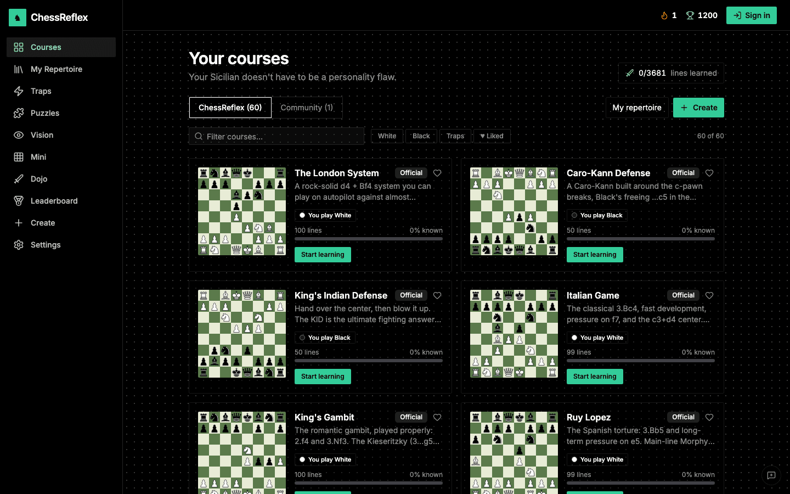Start learning Caro-Kann Defense
This screenshot has width=790, height=494.
(x=595, y=255)
